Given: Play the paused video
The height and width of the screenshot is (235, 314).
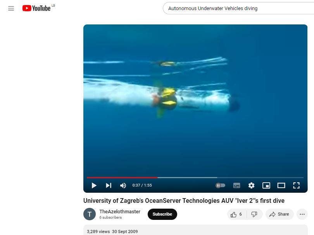Looking at the screenshot, I should [x=94, y=185].
